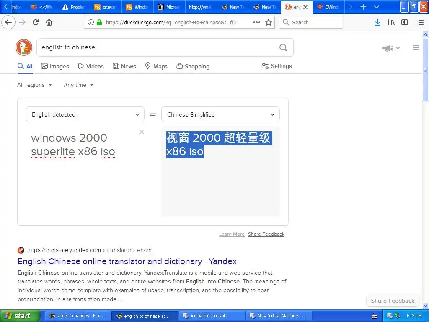Switch to the Problem browser tab
Viewport: 429px width, 322px height.
tap(74, 7)
